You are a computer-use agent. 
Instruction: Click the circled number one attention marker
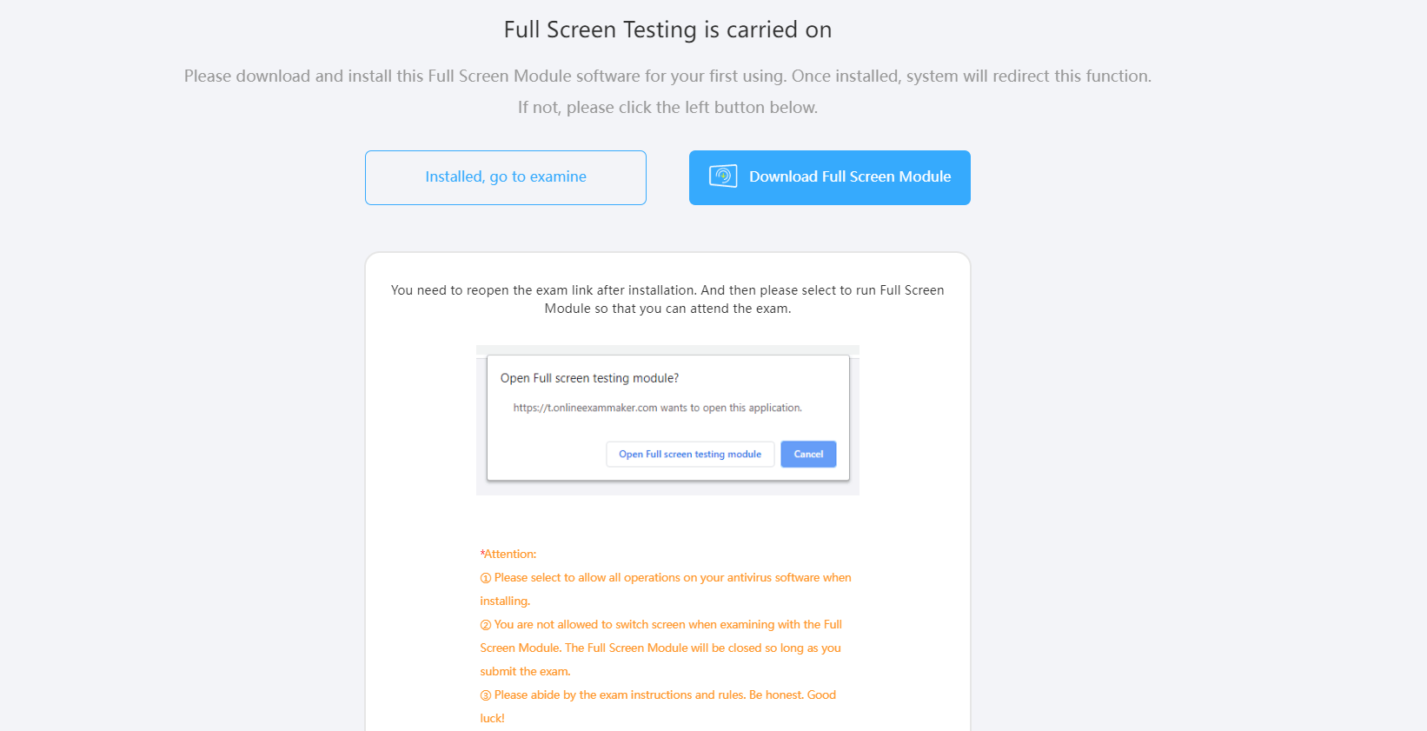pyautogui.click(x=486, y=578)
